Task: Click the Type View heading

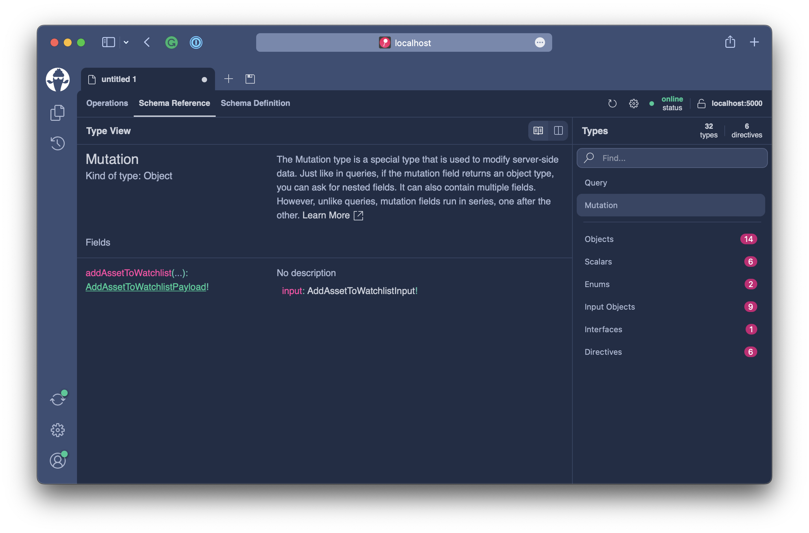Action: 109,131
